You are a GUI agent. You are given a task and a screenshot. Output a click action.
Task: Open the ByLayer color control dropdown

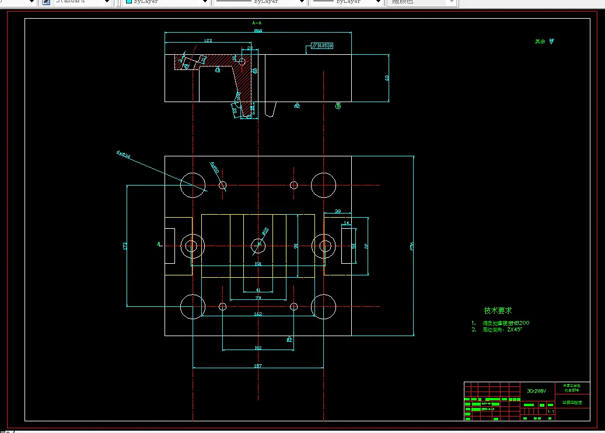[167, 2]
